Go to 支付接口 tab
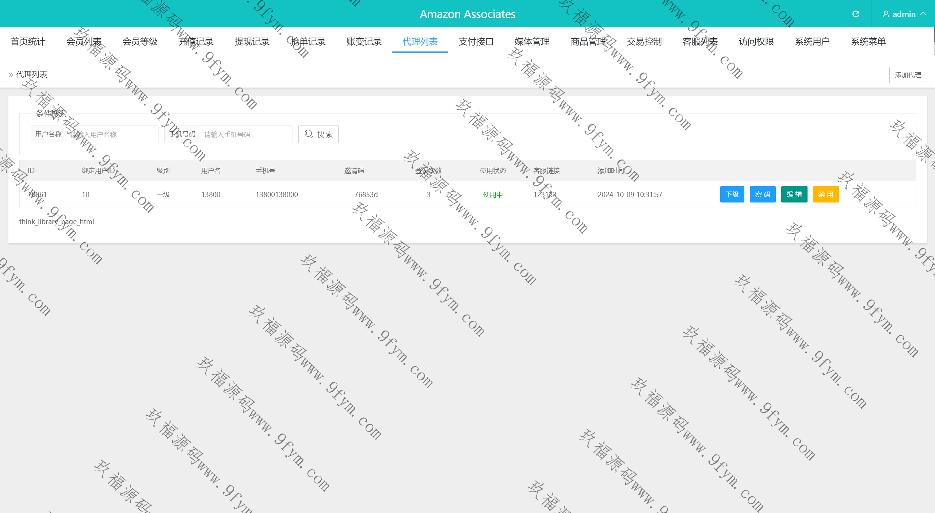Screen dimensions: 935x513 pyautogui.click(x=476, y=42)
